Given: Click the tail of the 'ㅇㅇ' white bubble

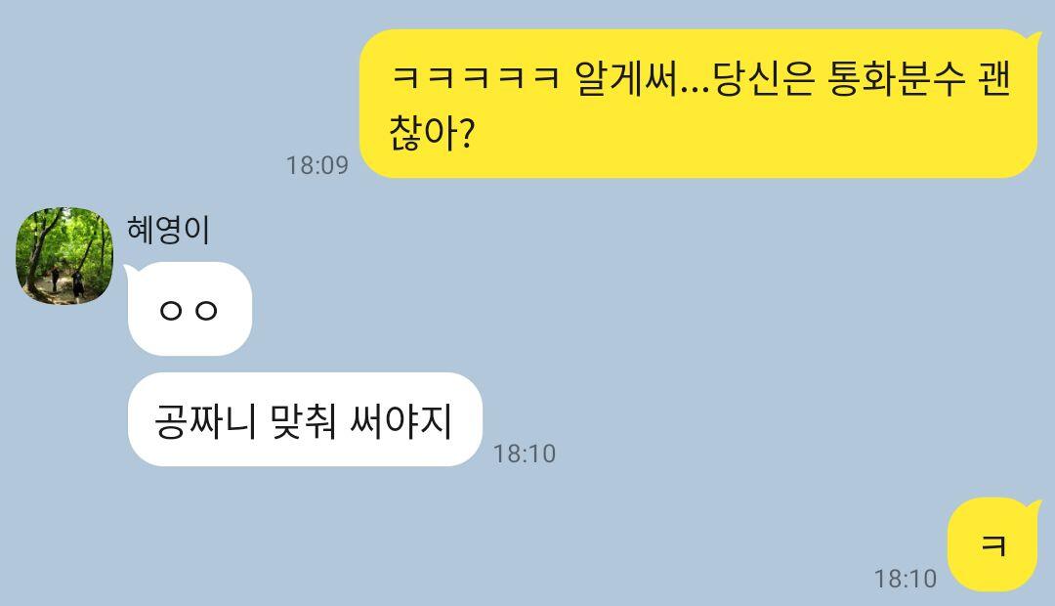Looking at the screenshot, I should (131, 272).
